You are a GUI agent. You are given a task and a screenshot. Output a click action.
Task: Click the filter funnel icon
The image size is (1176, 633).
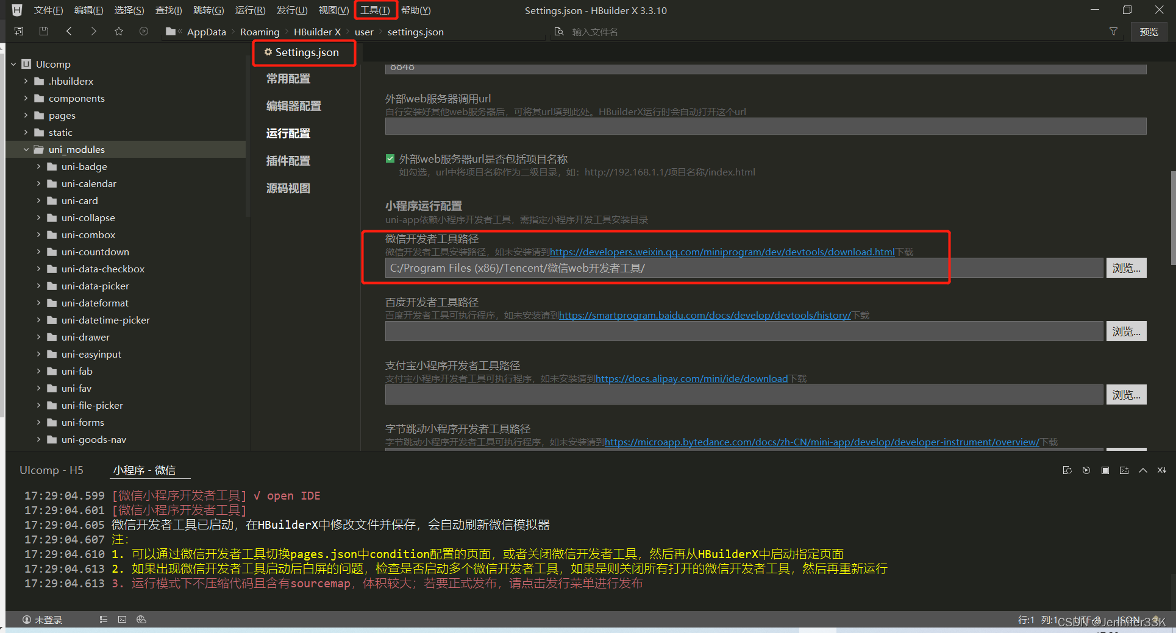[x=1113, y=31]
